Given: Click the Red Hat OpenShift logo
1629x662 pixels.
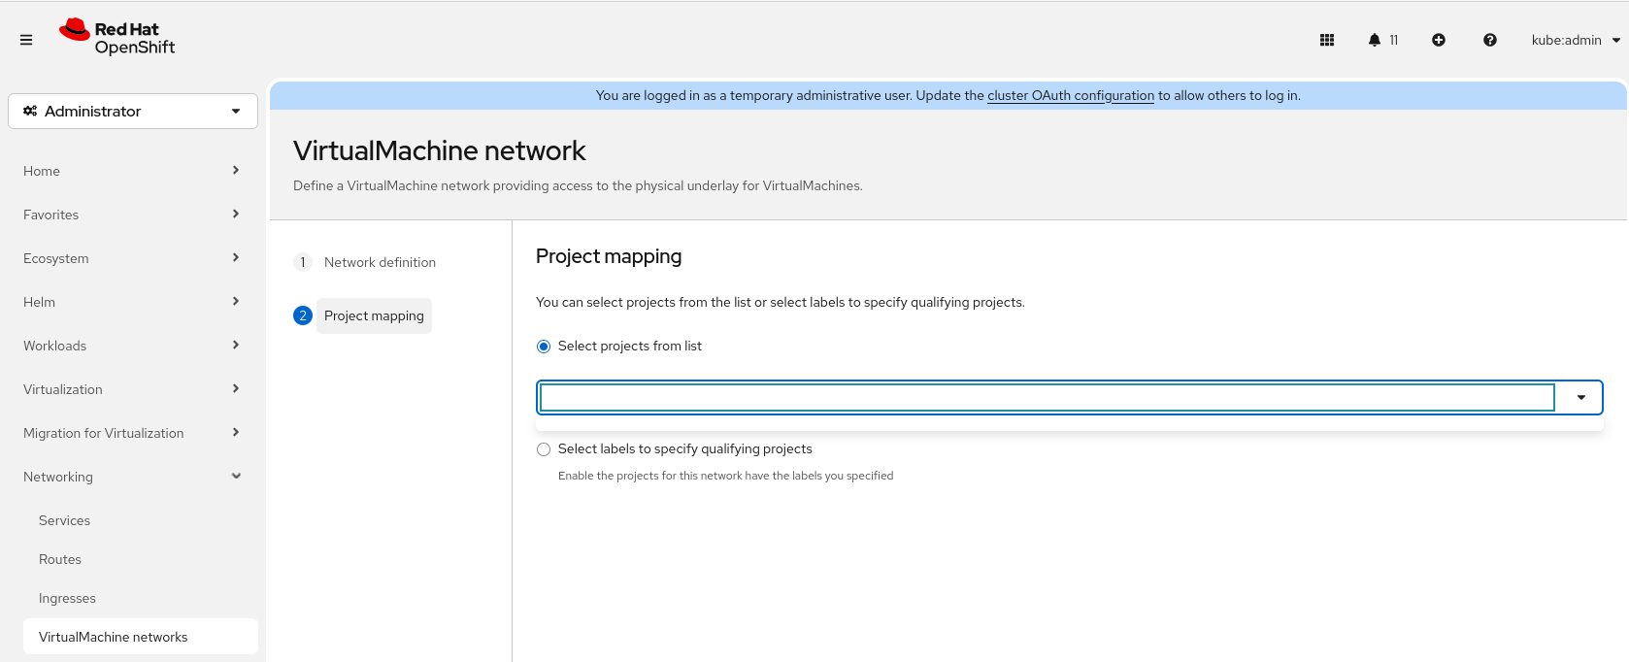Looking at the screenshot, I should click(117, 38).
